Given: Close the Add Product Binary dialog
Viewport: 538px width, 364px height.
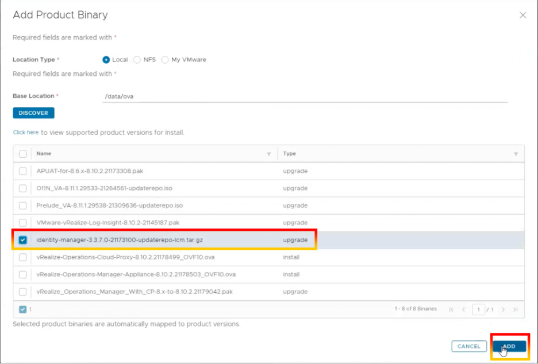Looking at the screenshot, I should [522, 16].
